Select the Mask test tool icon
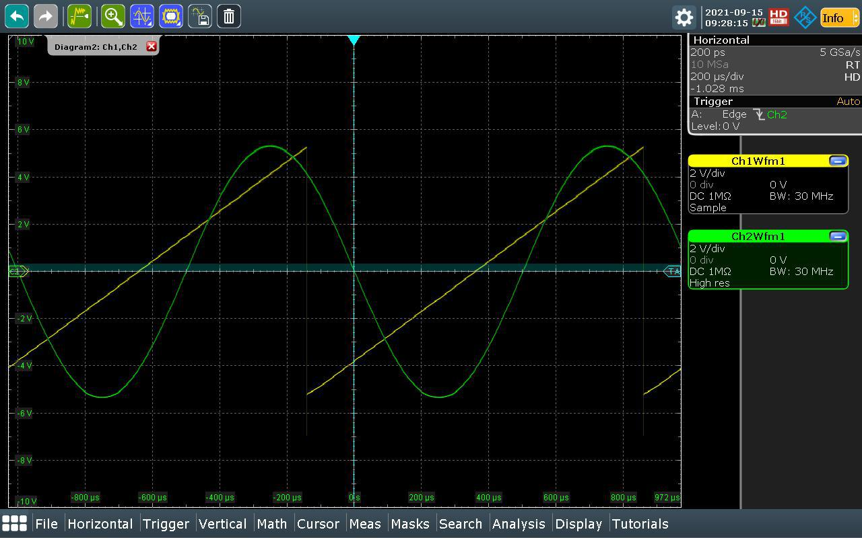Screen dimensions: 862x538 (171, 16)
